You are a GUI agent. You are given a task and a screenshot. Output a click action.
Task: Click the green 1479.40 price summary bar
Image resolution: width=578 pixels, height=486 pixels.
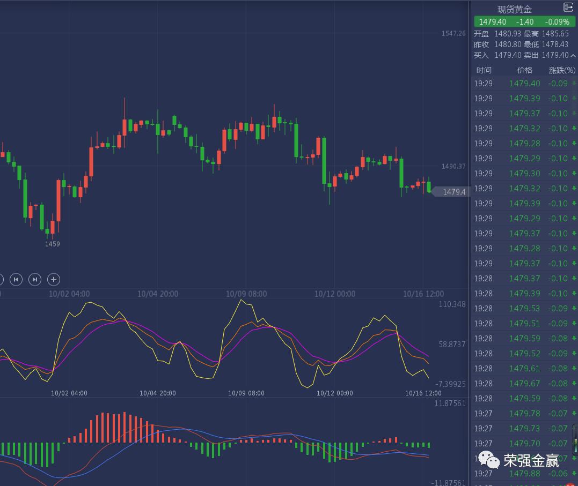524,22
